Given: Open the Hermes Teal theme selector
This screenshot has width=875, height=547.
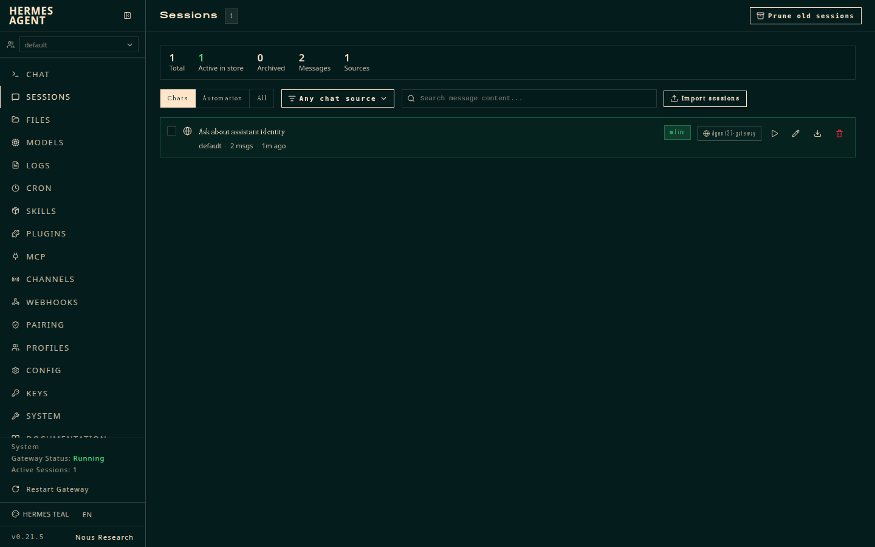Looking at the screenshot, I should coord(40,514).
